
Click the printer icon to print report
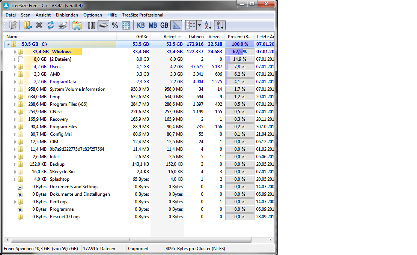[62, 25]
